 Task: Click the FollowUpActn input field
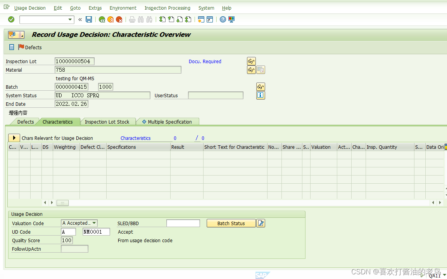pyautogui.click(x=74, y=248)
